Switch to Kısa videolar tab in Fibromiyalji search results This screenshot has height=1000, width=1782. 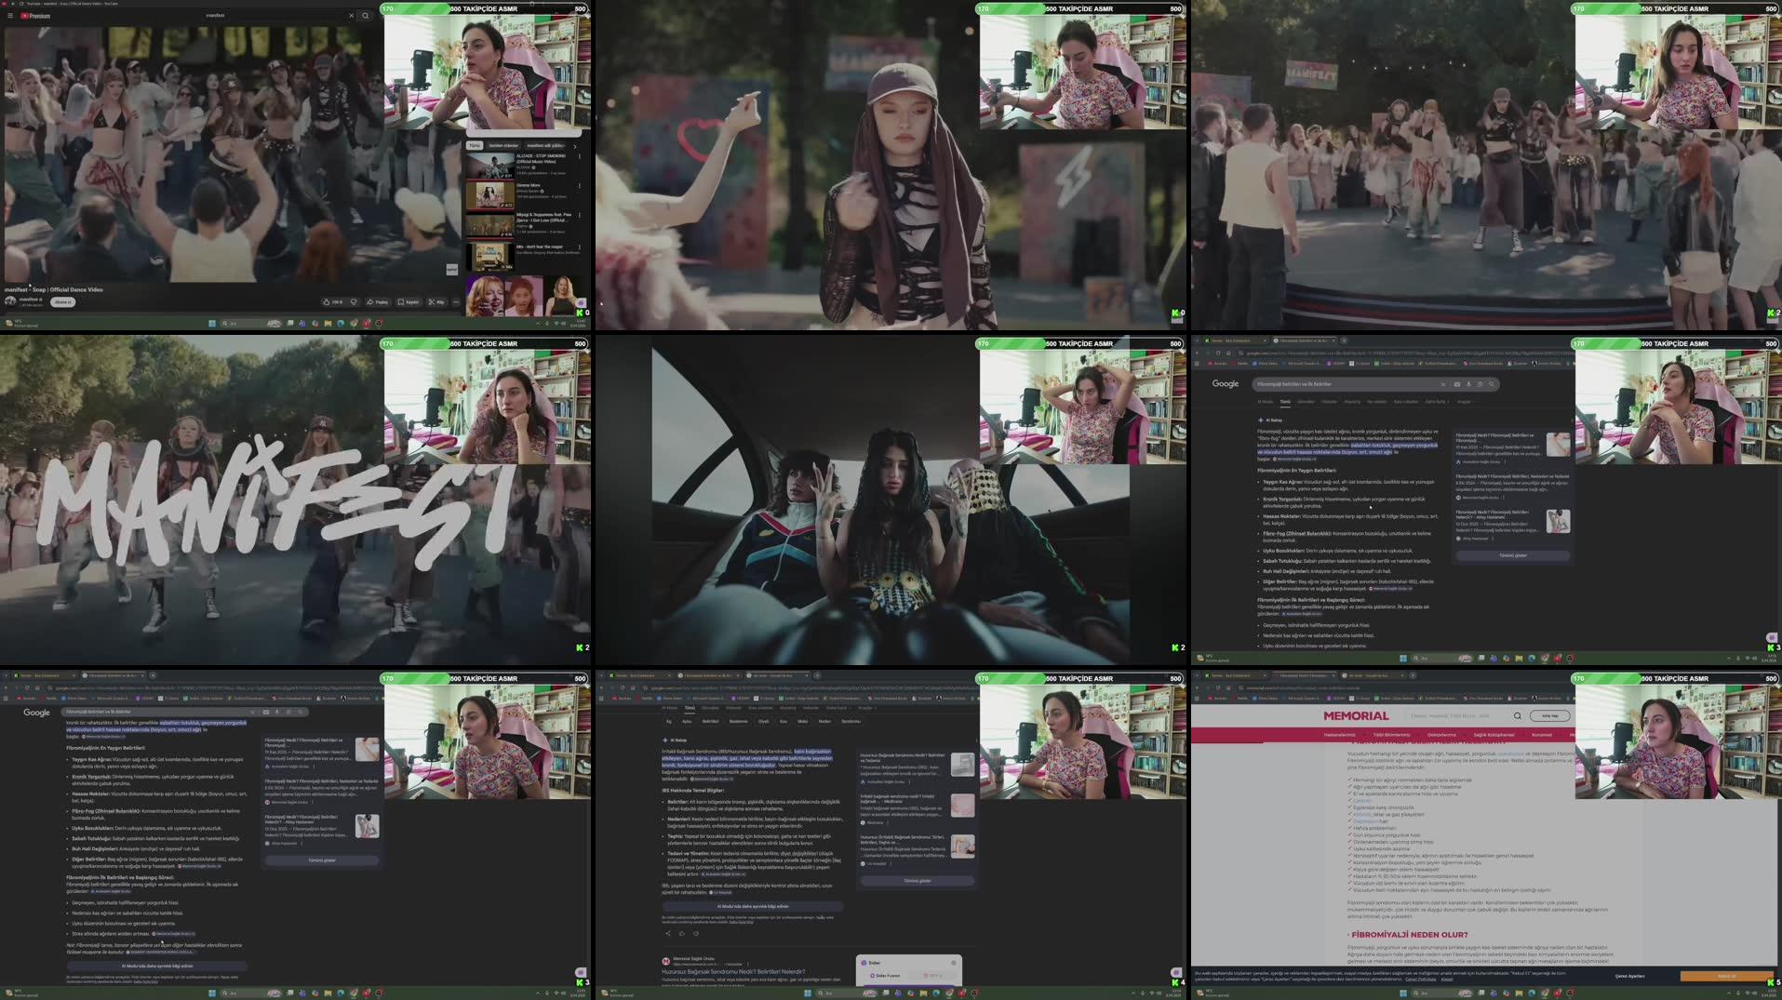[1405, 402]
